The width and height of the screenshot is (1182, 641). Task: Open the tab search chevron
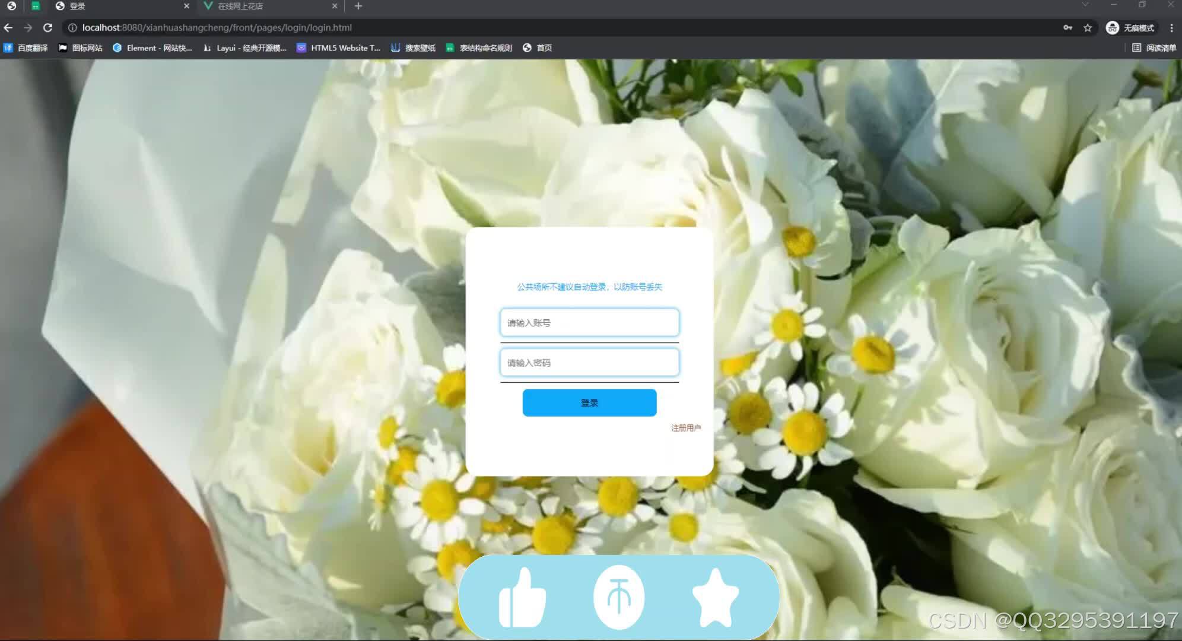1085,5
